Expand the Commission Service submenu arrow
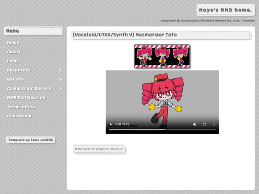Viewport: 259px width, 194px height. 60,89
